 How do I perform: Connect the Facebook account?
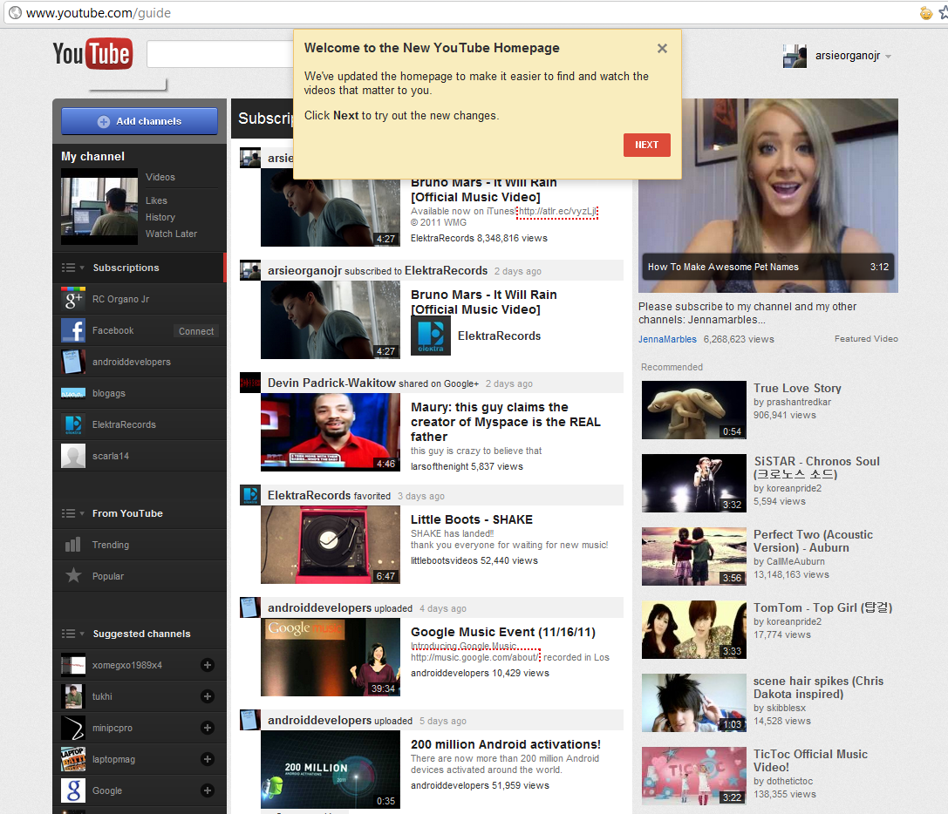click(x=196, y=331)
